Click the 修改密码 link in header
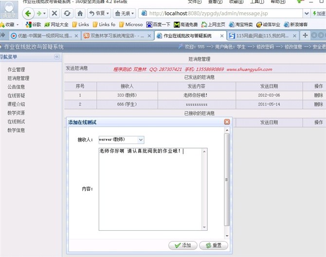This screenshot has height=257, width=326. (x=265, y=47)
